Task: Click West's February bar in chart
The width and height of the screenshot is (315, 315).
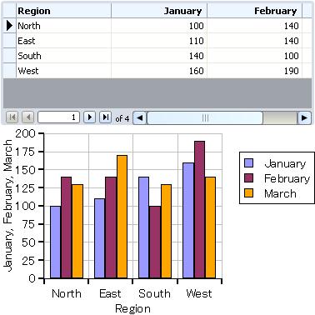Action: pyautogui.click(x=199, y=209)
